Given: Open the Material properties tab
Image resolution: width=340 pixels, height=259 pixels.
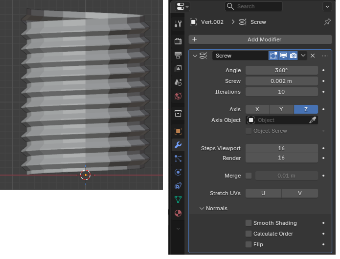Looking at the screenshot, I should 178,213.
